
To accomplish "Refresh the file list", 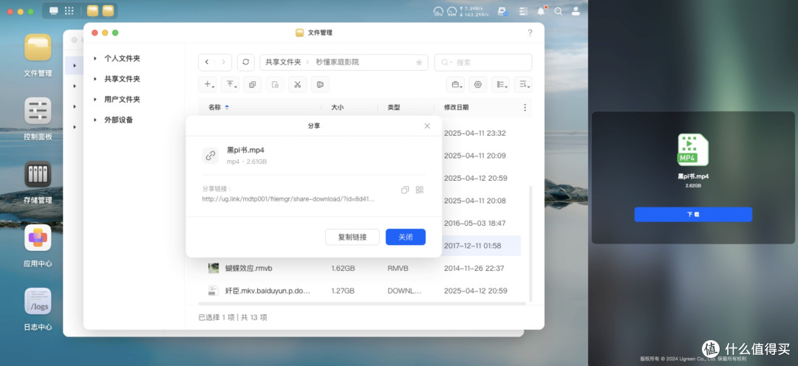I will click(246, 62).
